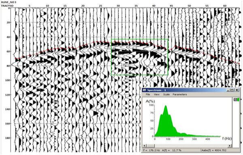This screenshot has width=243, height=155.
Task: Maximize the Spectrum window
Action: pyautogui.click(x=232, y=90)
